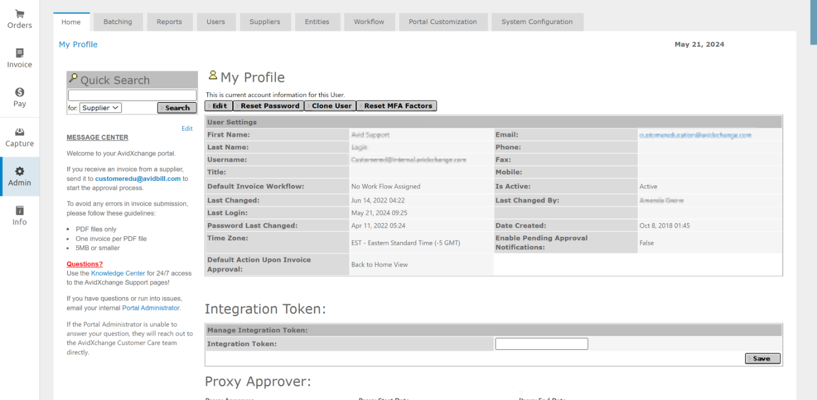Switch to the Entities tab
This screenshot has width=817, height=400.
click(x=317, y=22)
